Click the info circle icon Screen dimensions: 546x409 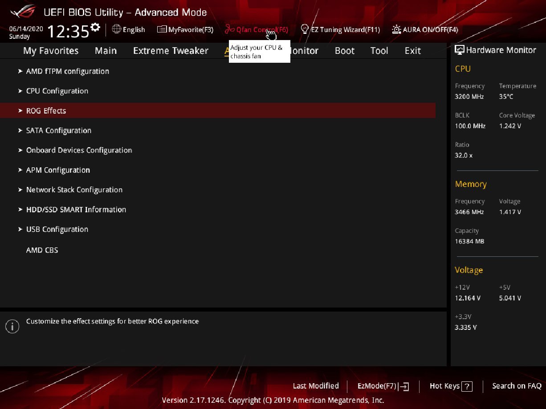12,326
